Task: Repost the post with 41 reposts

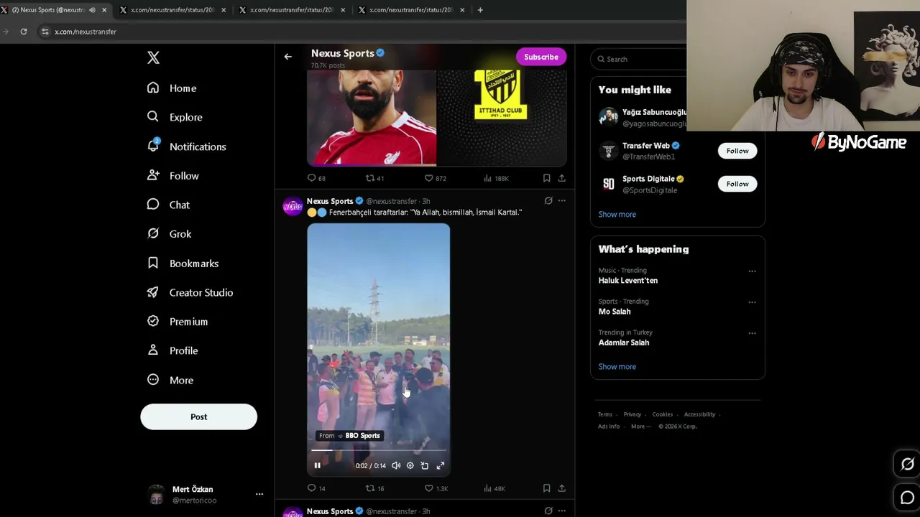Action: (x=370, y=178)
